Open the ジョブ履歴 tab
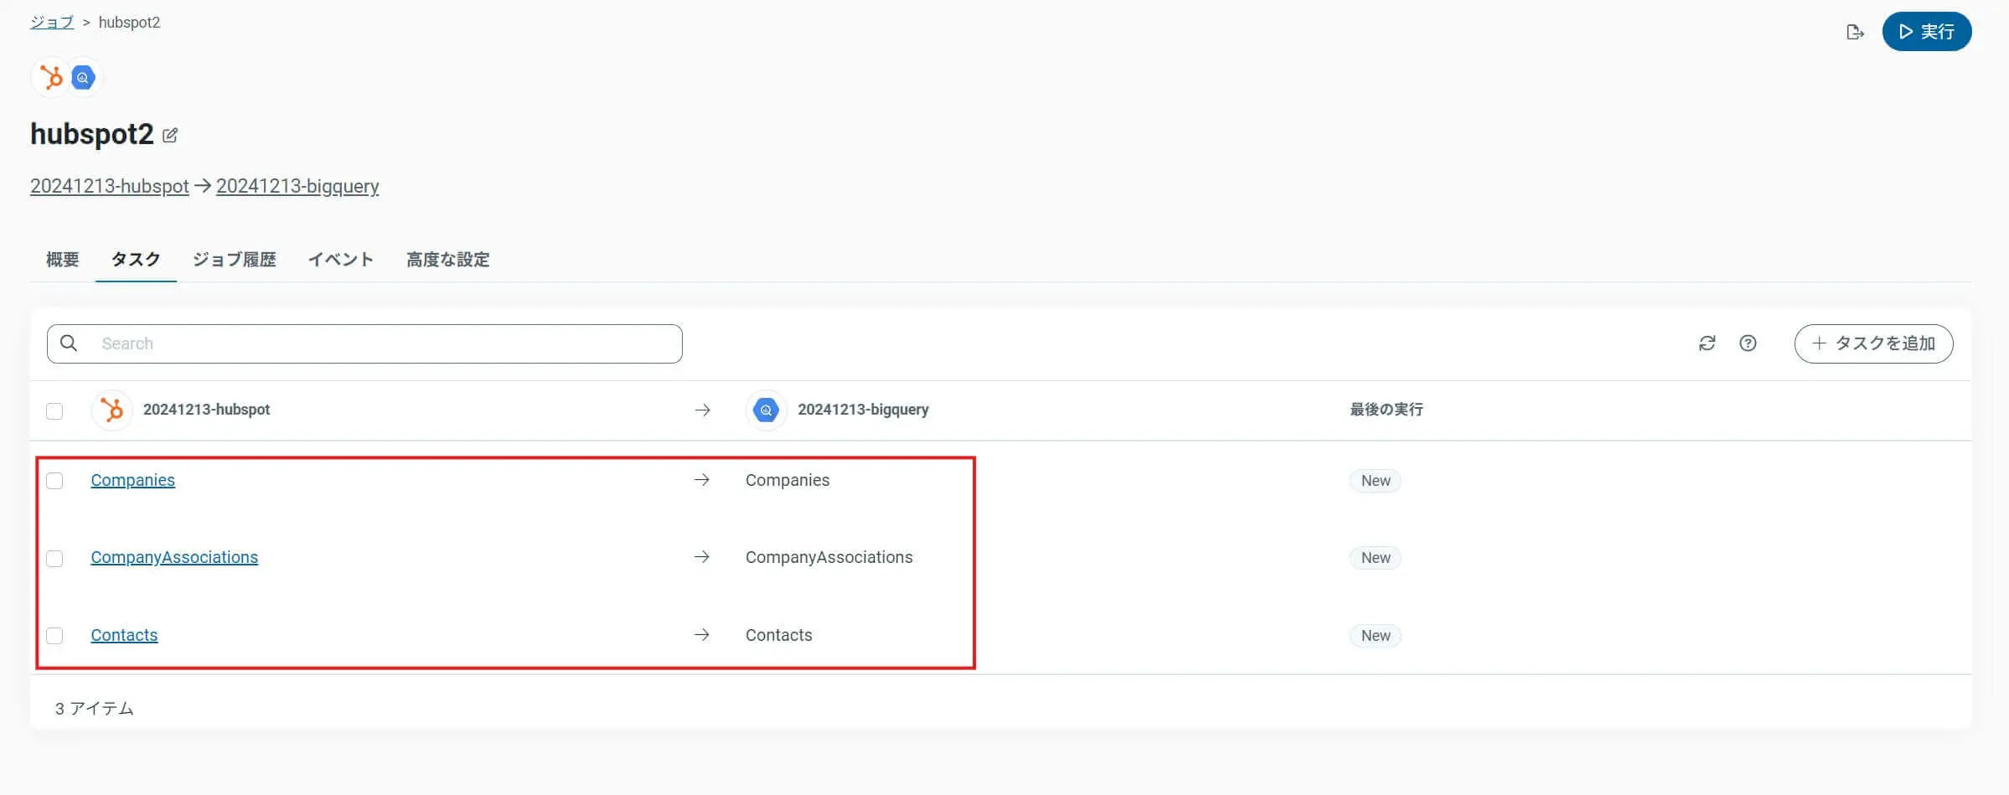2009x795 pixels. tap(235, 260)
